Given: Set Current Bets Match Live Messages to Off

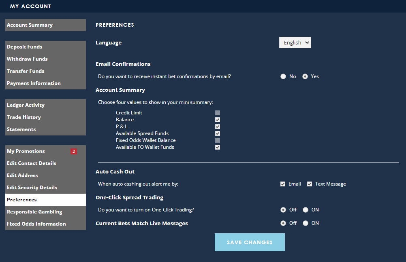Looking at the screenshot, I should click(283, 223).
